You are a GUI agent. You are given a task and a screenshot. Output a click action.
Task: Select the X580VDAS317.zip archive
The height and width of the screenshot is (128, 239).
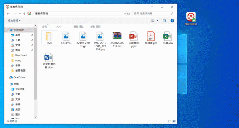click(117, 39)
